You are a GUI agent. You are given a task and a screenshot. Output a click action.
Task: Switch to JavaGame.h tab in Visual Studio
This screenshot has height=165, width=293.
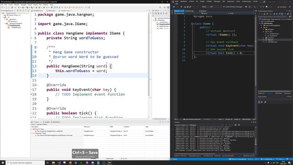coord(202,11)
